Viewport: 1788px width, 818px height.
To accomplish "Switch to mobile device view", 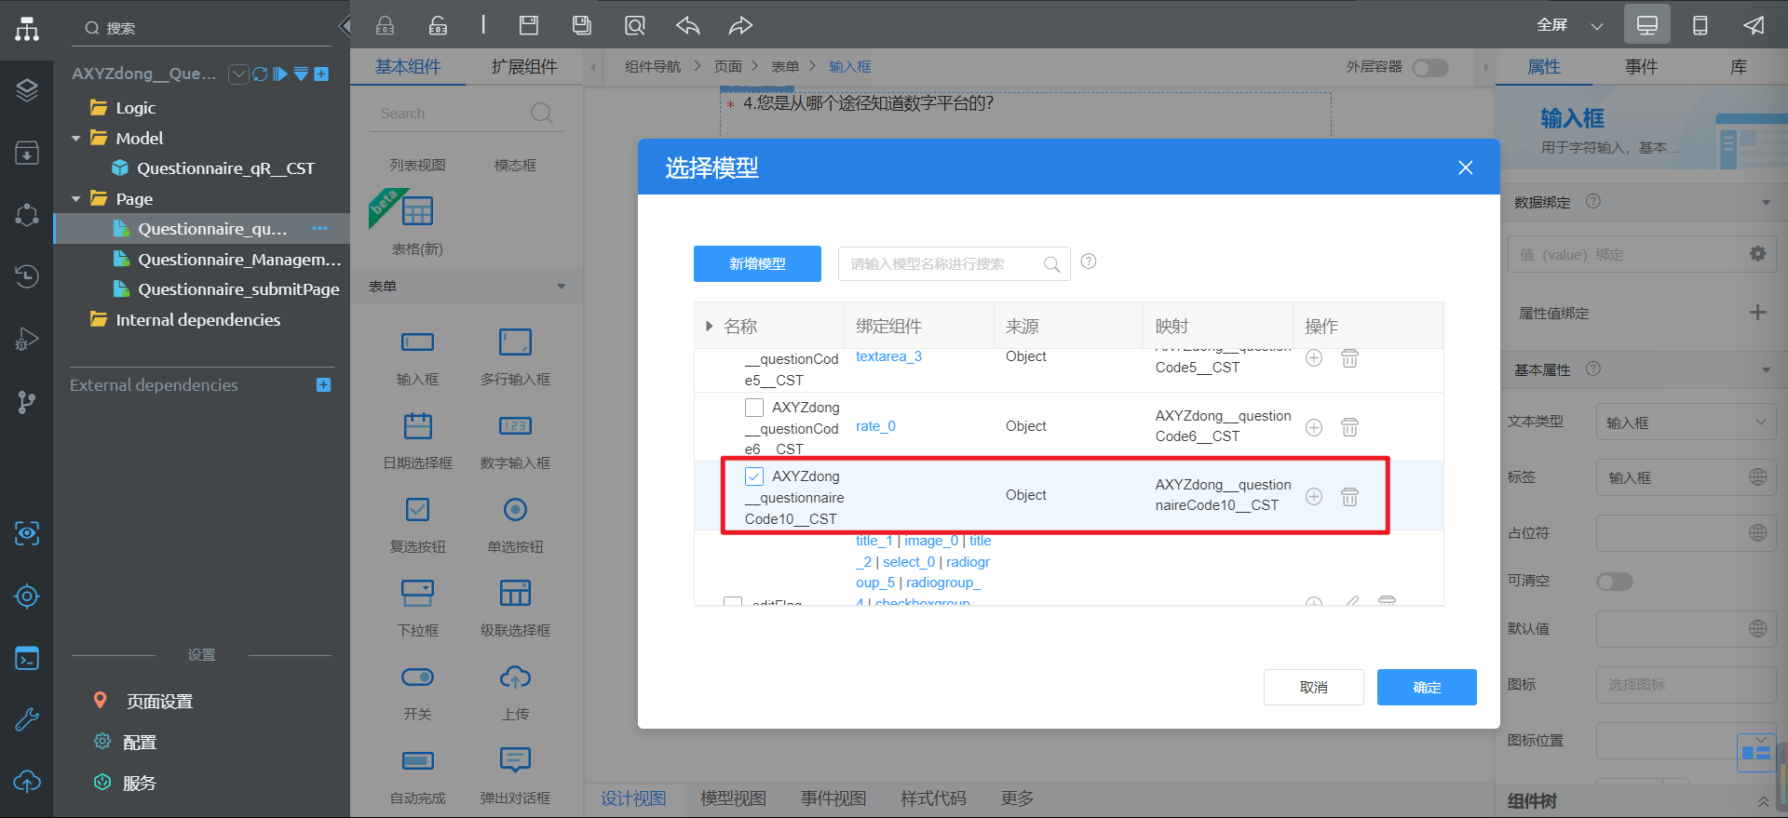I will pos(1700,25).
